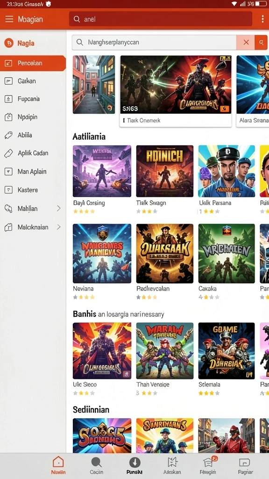Choose Kastere from the sidebar
Screen dimensions: 269x479
pos(33,190)
